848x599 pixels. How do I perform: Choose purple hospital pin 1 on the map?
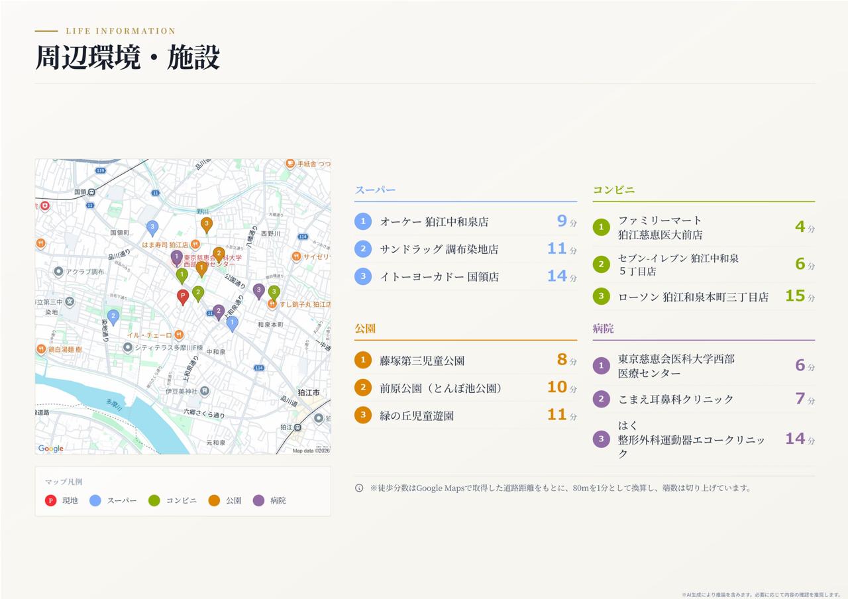coord(177,257)
